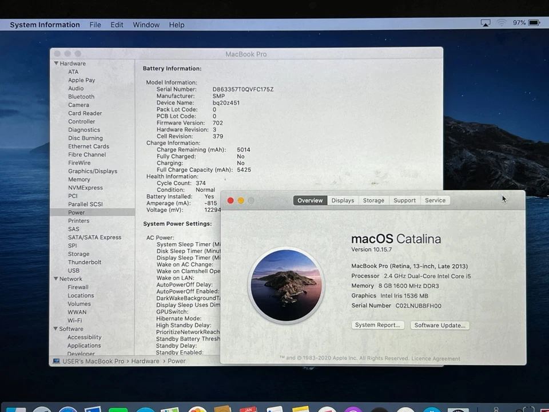Screen dimensions: 549x412
Task: Click the Wi-Fi status icon
Action: (502, 23)
